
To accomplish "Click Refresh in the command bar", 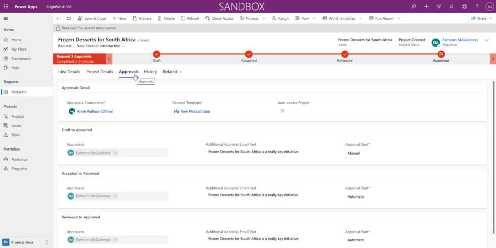I will coord(189,18).
